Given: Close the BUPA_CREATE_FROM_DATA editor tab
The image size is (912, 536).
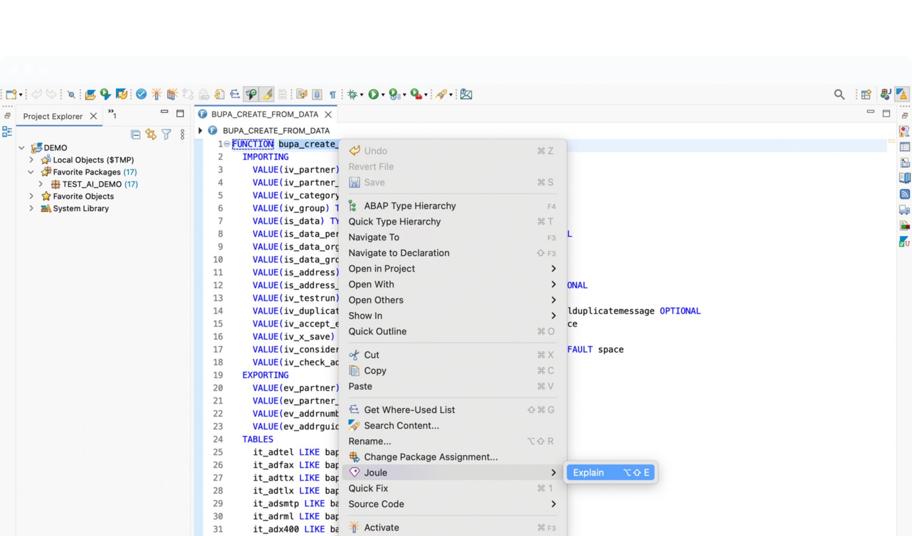Looking at the screenshot, I should [x=328, y=115].
